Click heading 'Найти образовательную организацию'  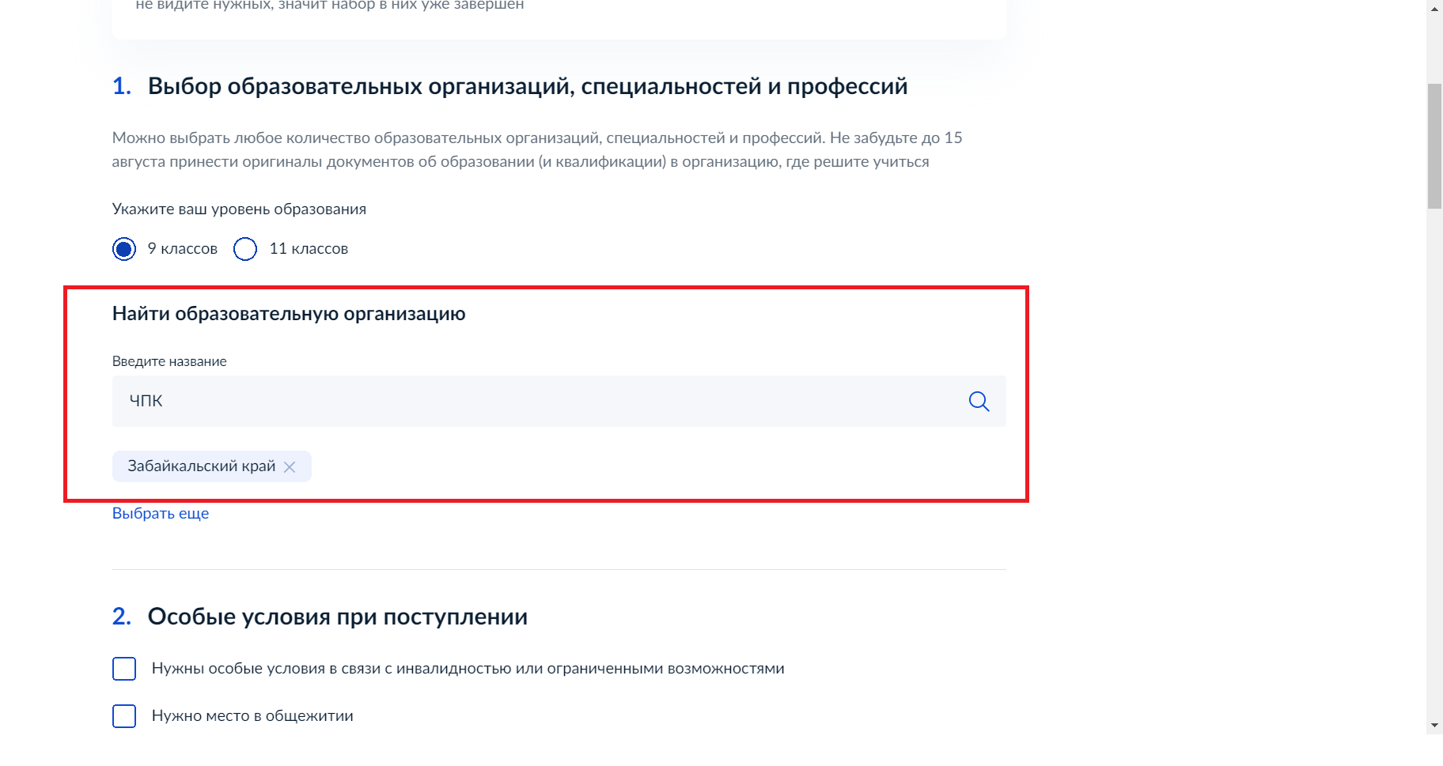click(x=289, y=314)
